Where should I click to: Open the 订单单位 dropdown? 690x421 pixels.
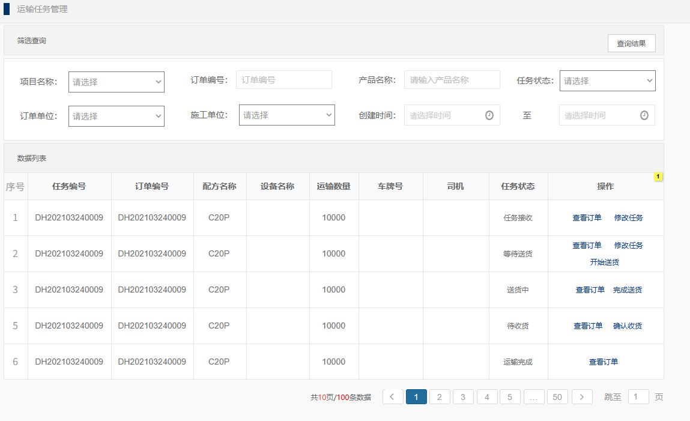(x=116, y=116)
